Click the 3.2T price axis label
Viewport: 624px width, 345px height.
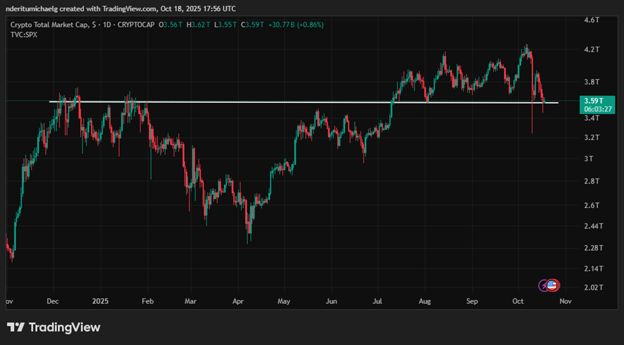point(592,138)
